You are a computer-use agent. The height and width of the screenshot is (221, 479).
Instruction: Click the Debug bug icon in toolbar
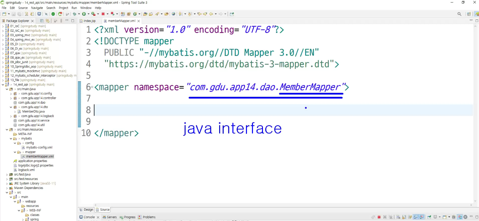click(74, 14)
